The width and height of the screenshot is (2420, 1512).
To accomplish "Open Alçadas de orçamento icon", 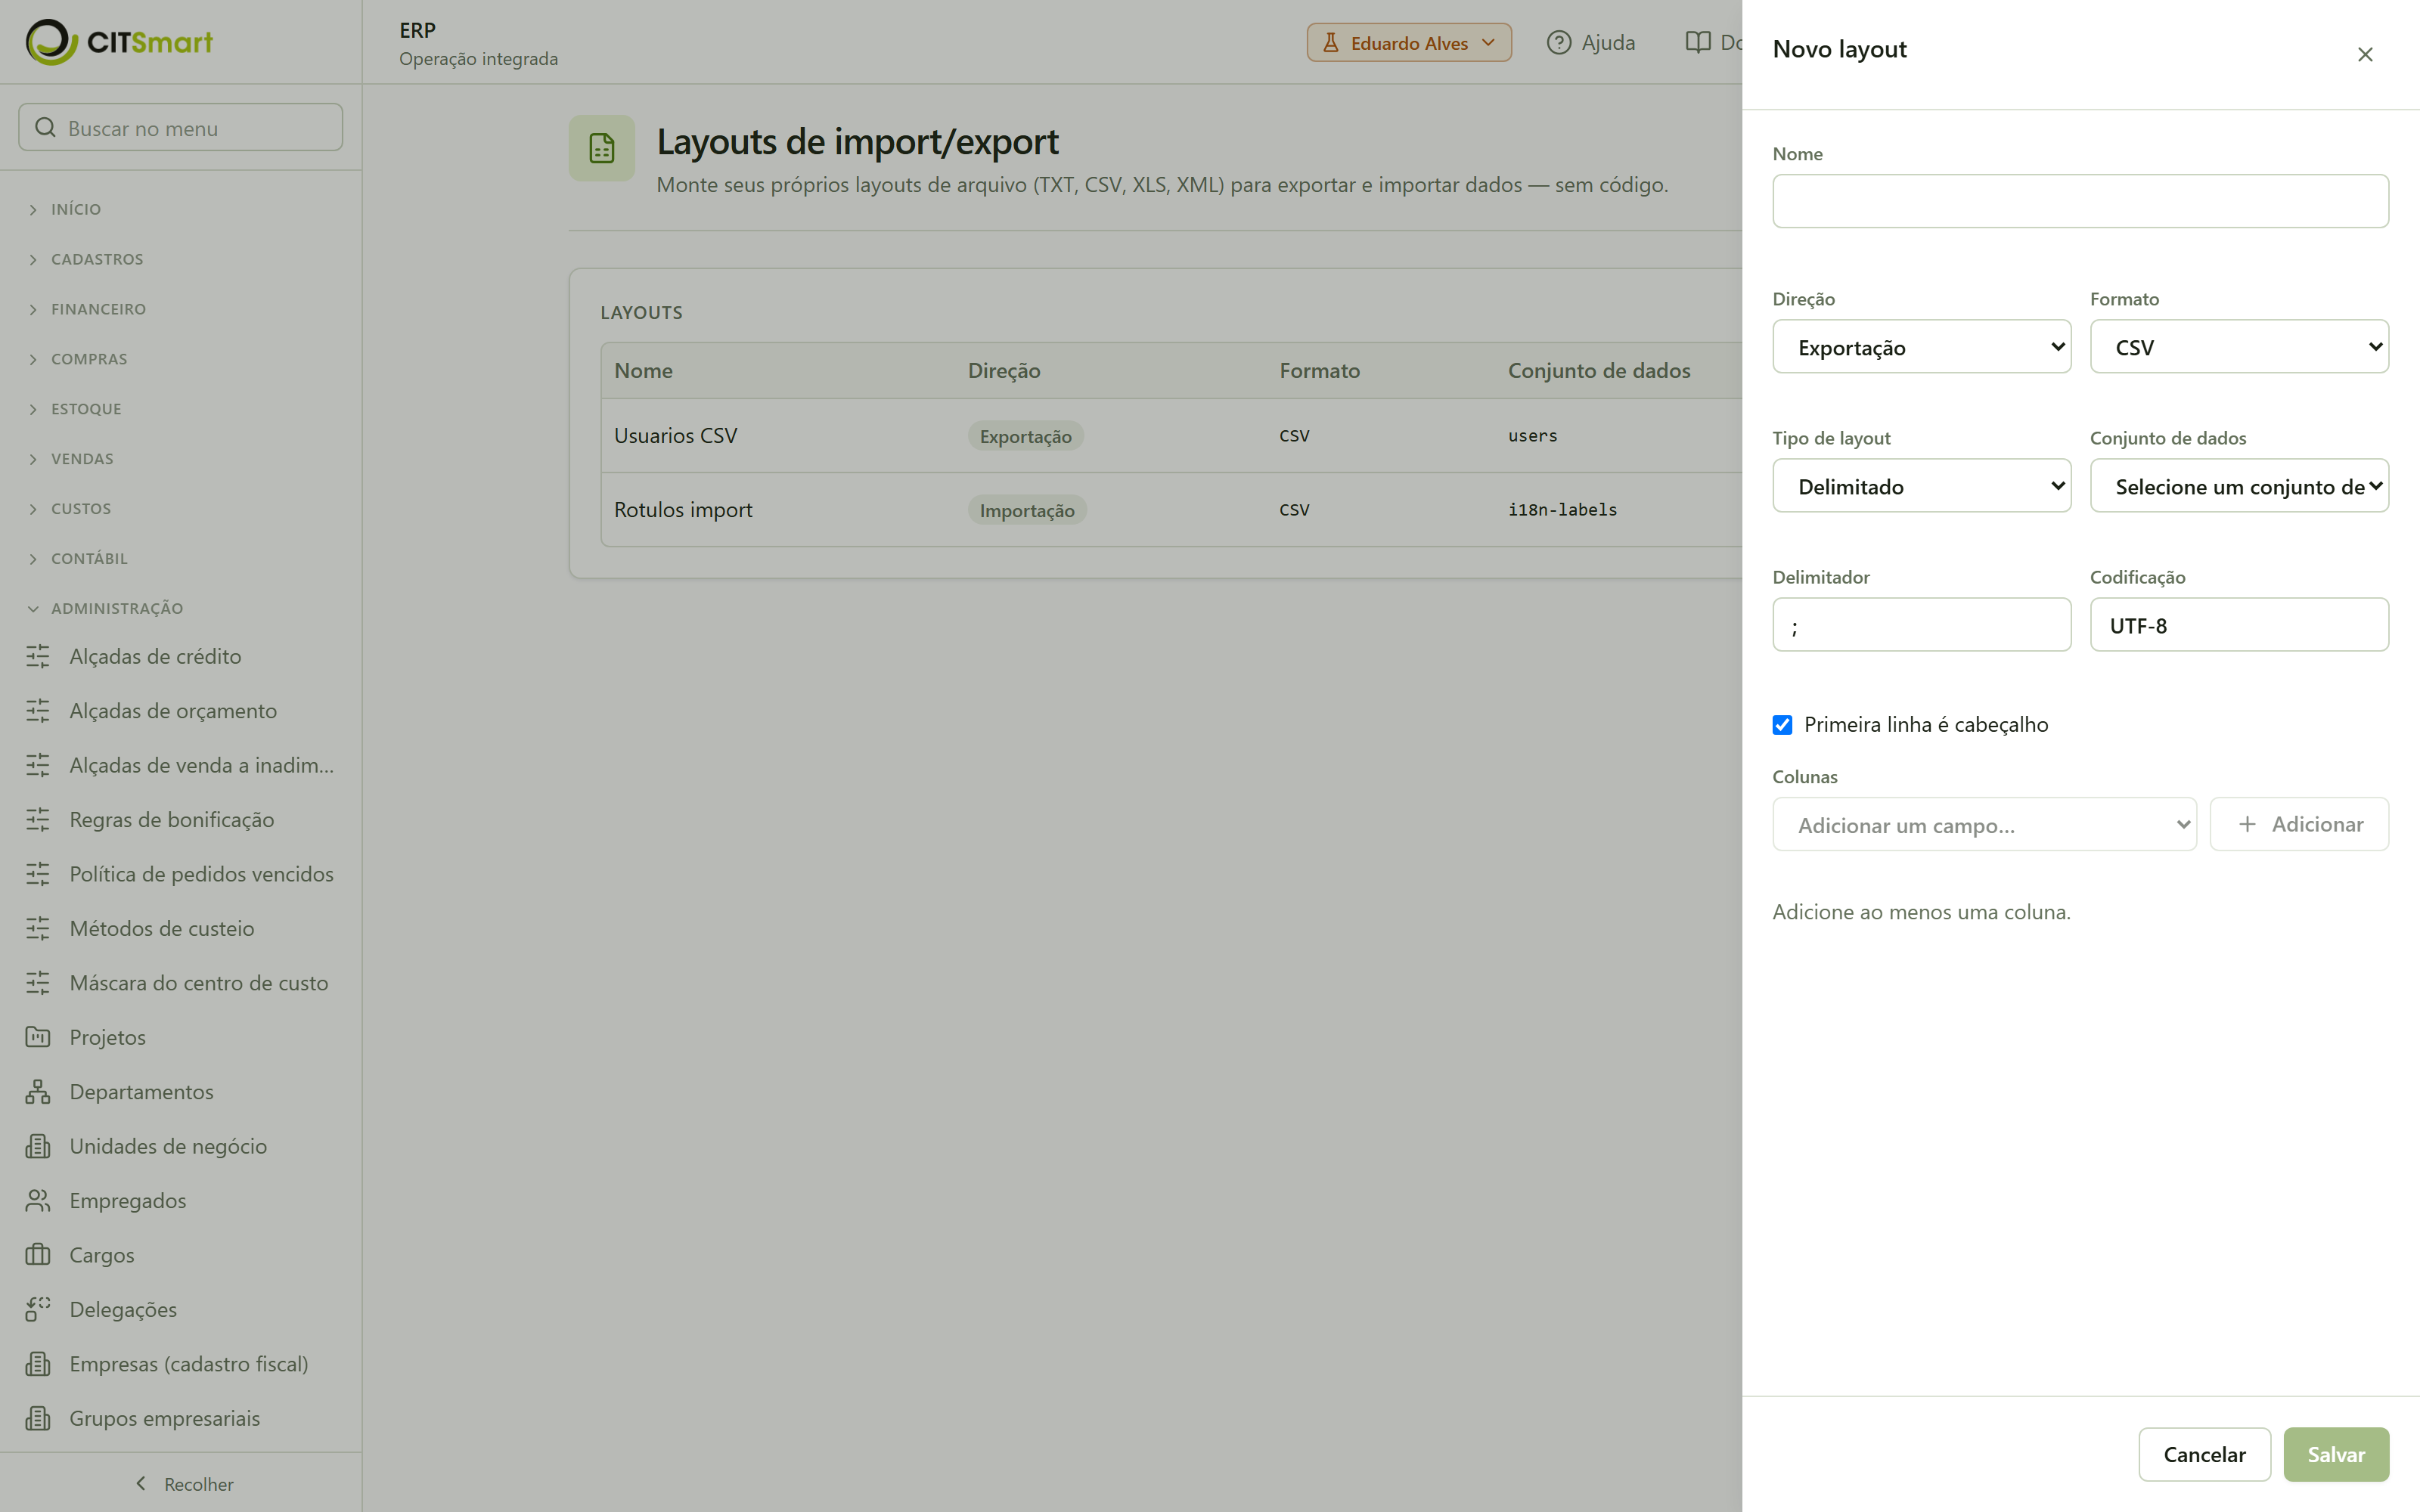I will pyautogui.click(x=38, y=711).
